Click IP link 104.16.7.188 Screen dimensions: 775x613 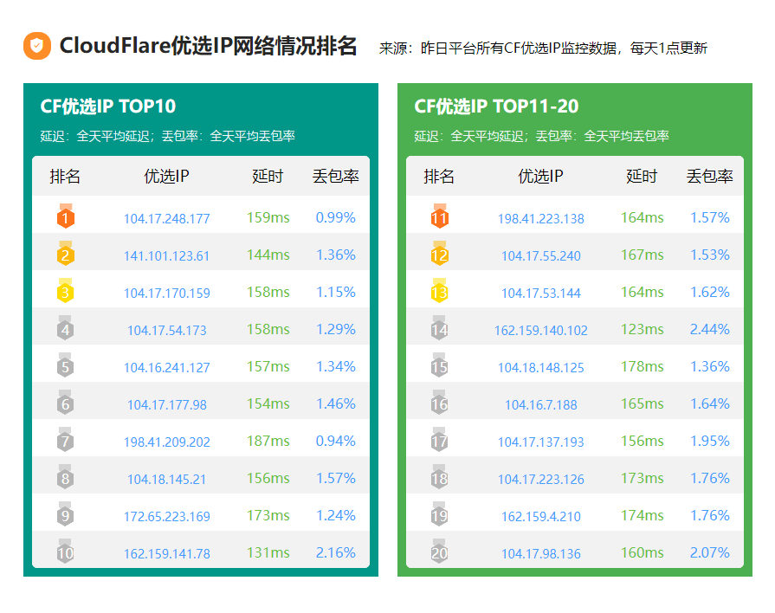pyautogui.click(x=540, y=404)
